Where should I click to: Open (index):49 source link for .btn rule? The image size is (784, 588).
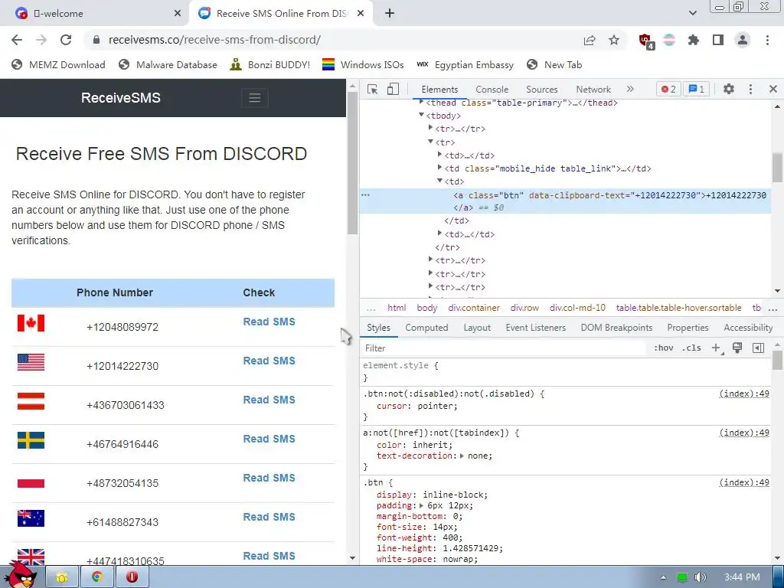[744, 482]
